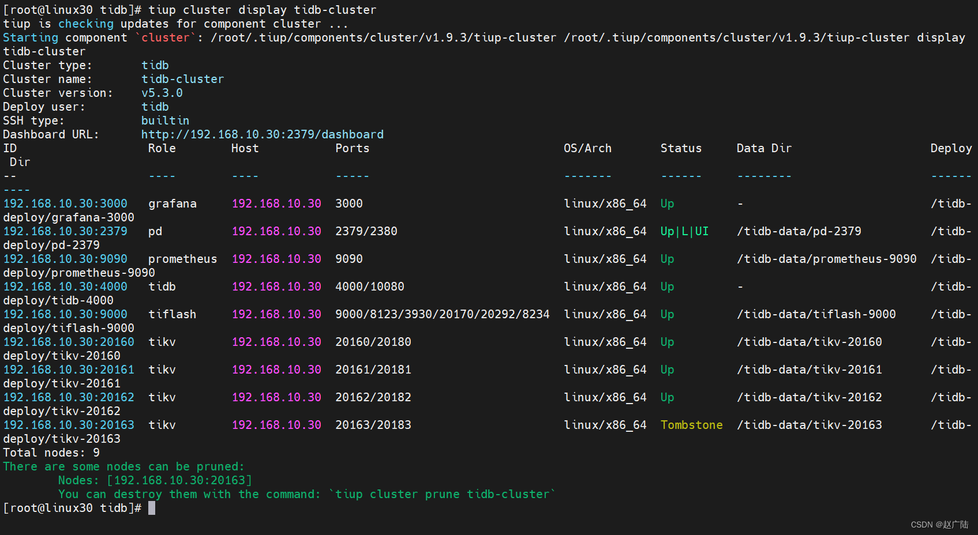Screen dimensions: 978x535
Task: Click the cluster version value v5.3.0
Action: (162, 93)
